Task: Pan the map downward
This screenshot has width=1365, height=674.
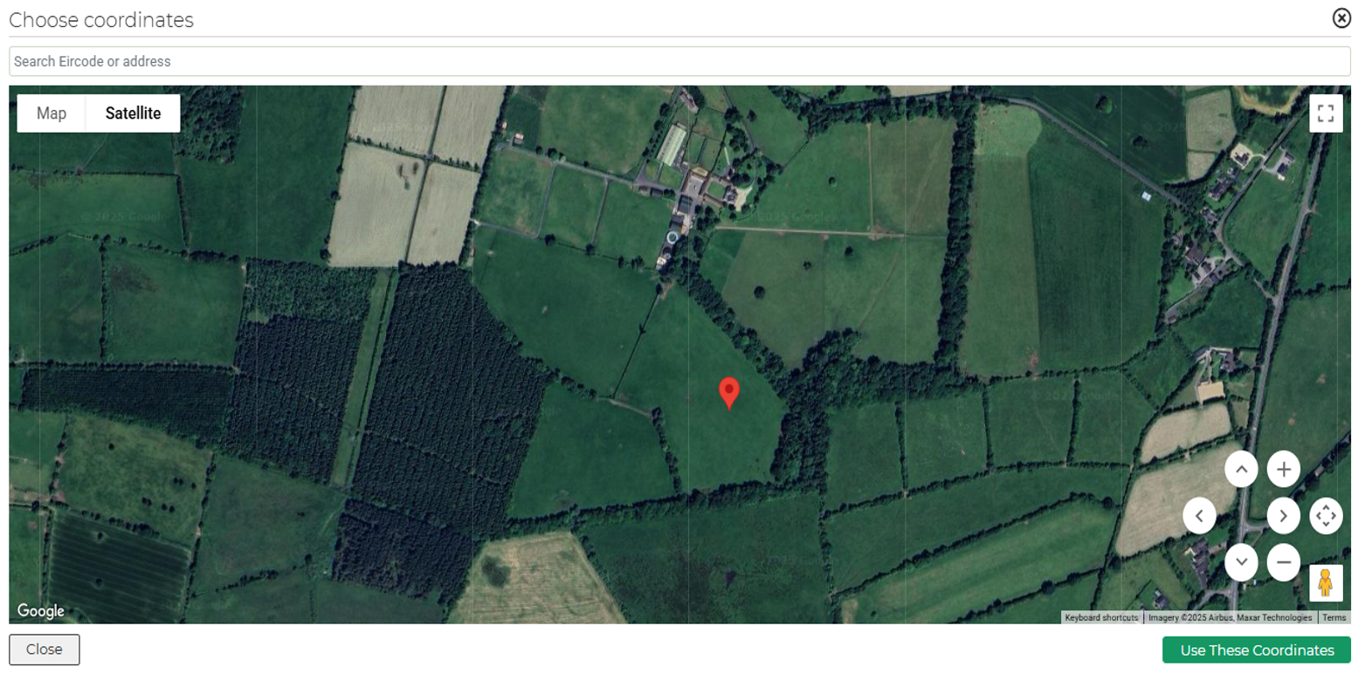Action: tap(1241, 561)
